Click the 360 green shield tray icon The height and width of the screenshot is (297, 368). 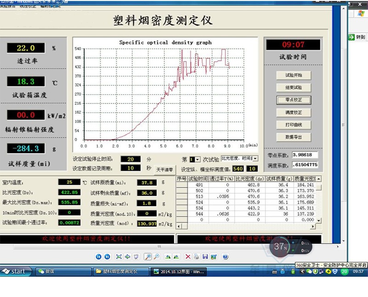(316, 271)
